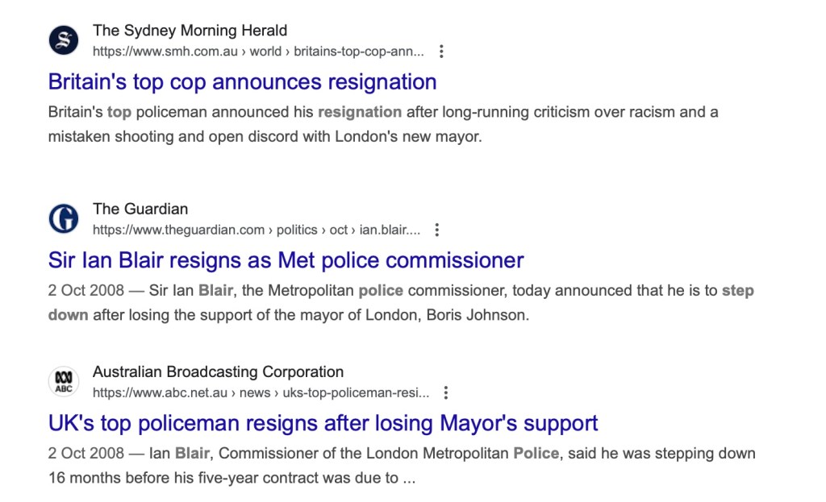The width and height of the screenshot is (826, 502).
Task: Click "The Guardian" site name text
Action: pyautogui.click(x=140, y=209)
